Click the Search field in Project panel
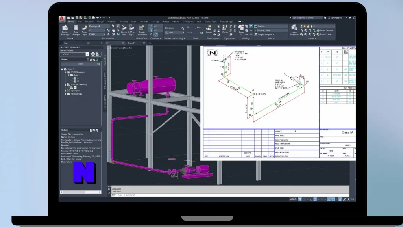Viewport: 403px width, 227px height. click(x=80, y=64)
